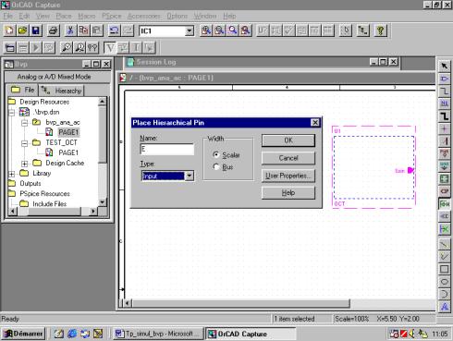This screenshot has height=341, width=453.
Task: Select the Bus width radio button
Action: click(x=216, y=167)
